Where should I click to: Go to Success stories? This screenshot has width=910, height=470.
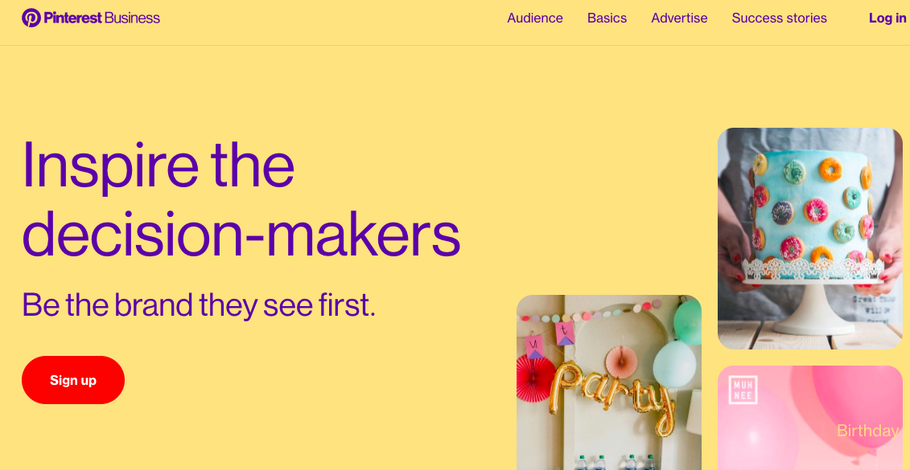coord(779,18)
